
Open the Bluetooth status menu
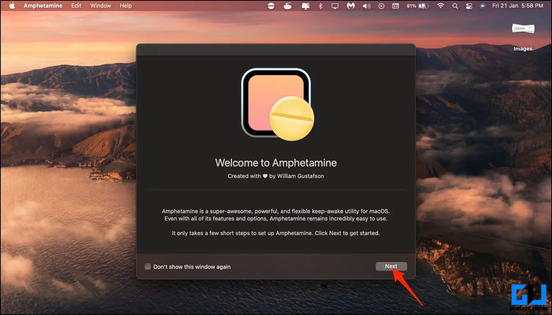[x=320, y=6]
